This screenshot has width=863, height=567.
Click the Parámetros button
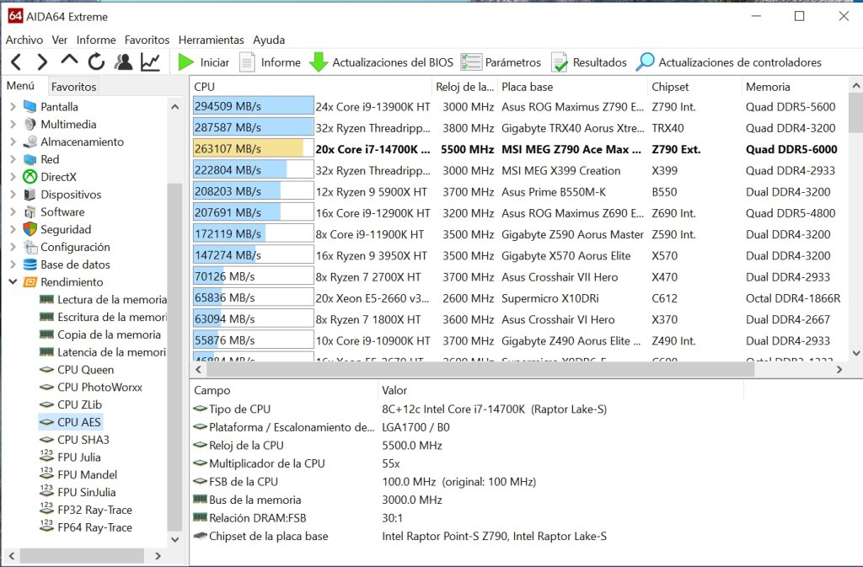tap(501, 62)
